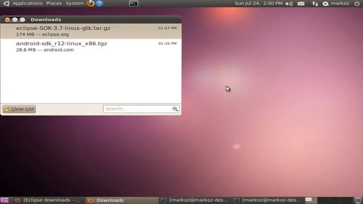This screenshot has width=363, height=204.
Task: Maximize the Downloads window
Action: click(x=22, y=20)
